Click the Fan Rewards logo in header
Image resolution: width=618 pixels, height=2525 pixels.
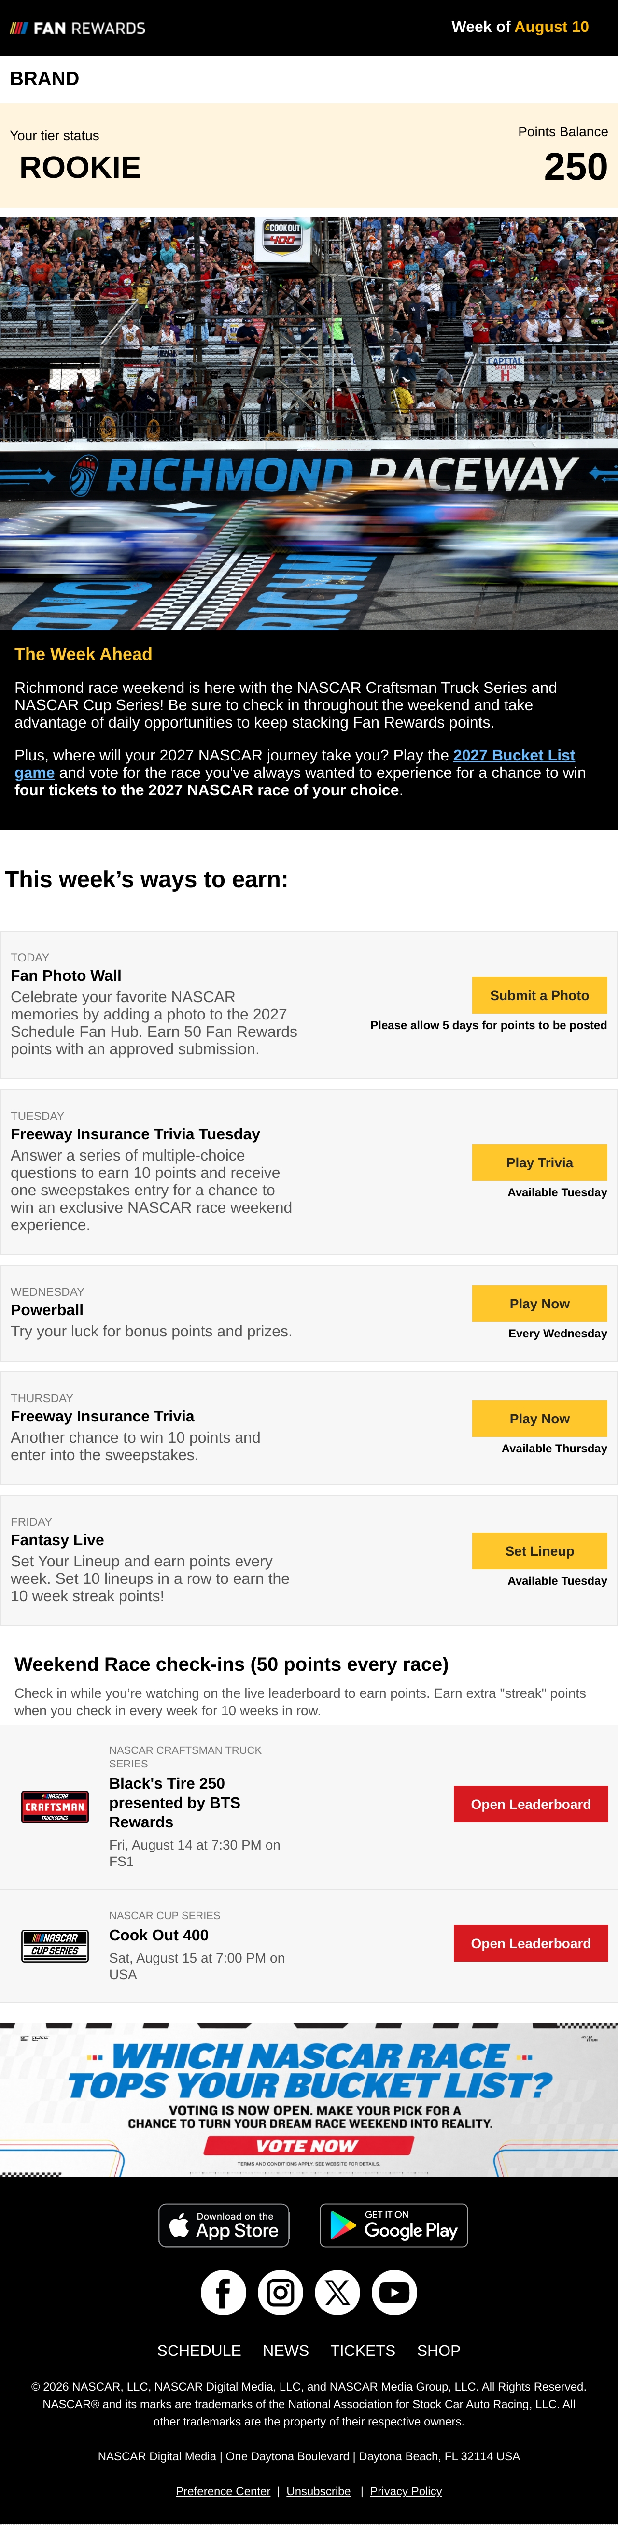(x=77, y=29)
